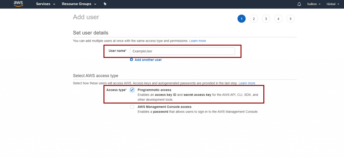Click the AWS logo home icon
344x157 pixels.
pos(18,4)
